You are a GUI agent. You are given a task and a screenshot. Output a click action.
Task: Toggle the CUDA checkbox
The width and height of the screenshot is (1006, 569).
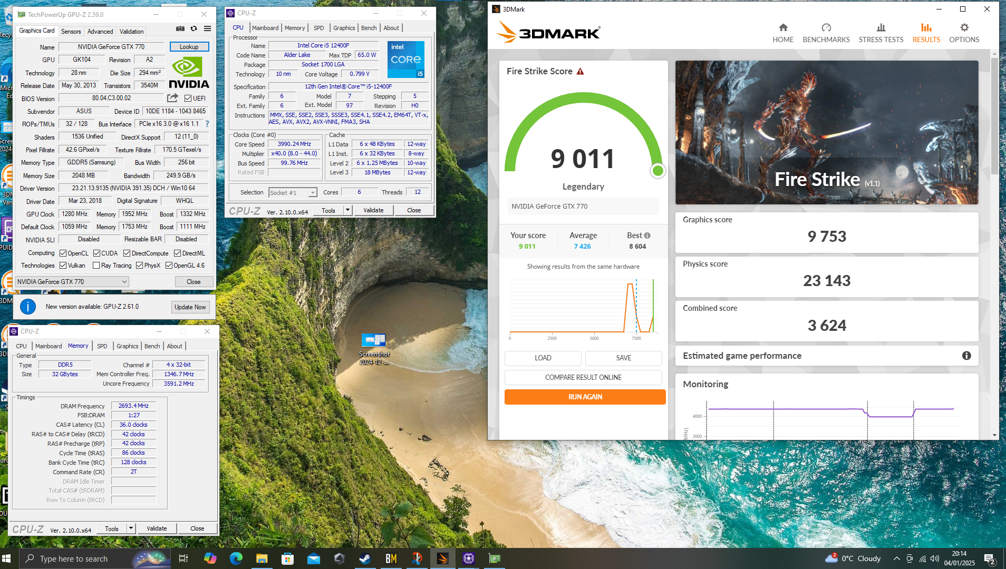tap(97, 253)
